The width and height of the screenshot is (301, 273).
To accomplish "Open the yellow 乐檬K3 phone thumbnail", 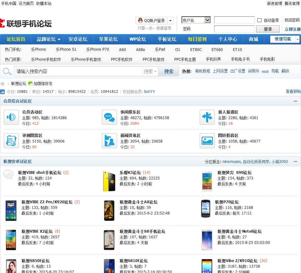I will point(109,181).
